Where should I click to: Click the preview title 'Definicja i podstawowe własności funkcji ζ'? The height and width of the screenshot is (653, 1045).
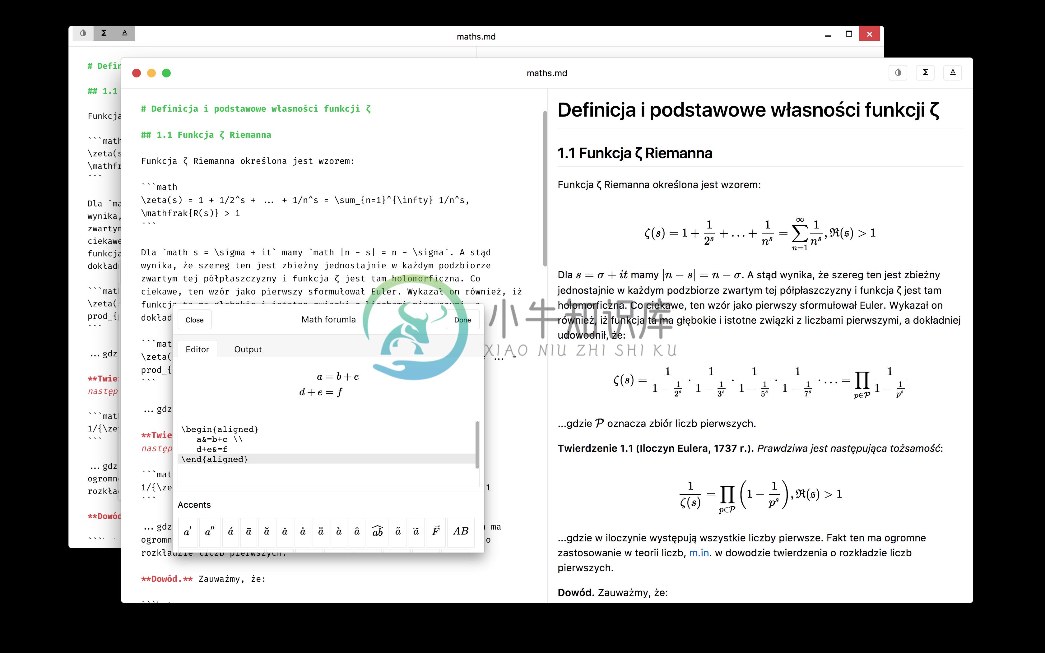[x=748, y=110]
